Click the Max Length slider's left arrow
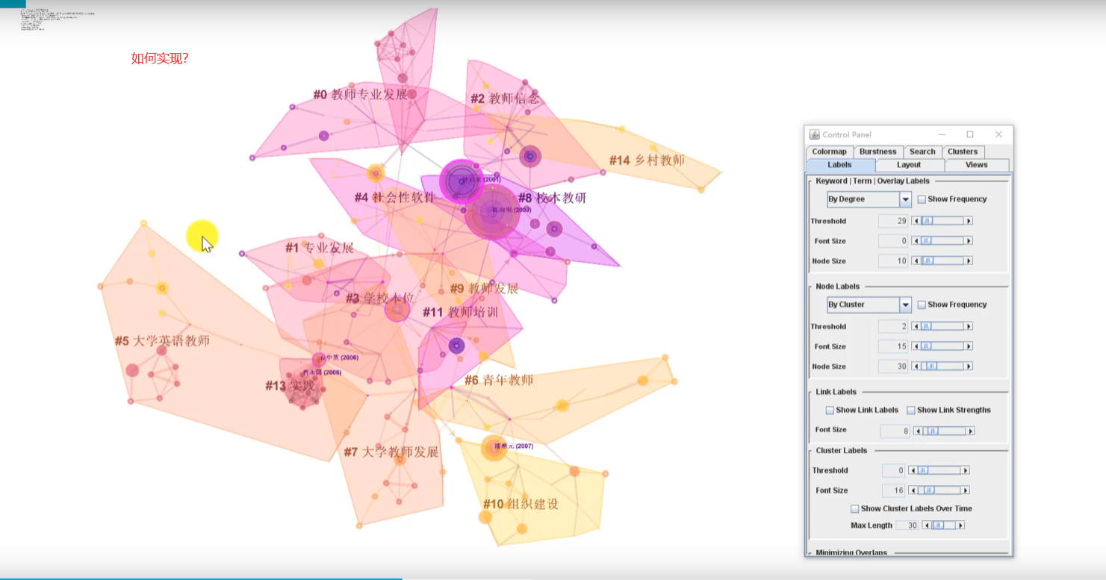 click(x=926, y=526)
